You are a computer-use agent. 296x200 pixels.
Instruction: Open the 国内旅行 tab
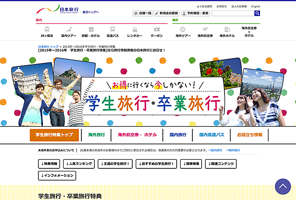point(178,135)
